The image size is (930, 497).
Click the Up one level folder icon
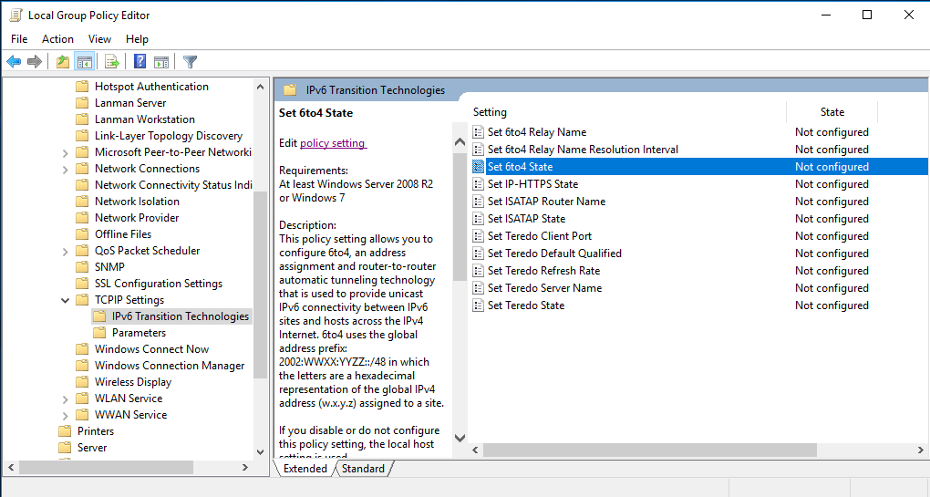coord(63,62)
